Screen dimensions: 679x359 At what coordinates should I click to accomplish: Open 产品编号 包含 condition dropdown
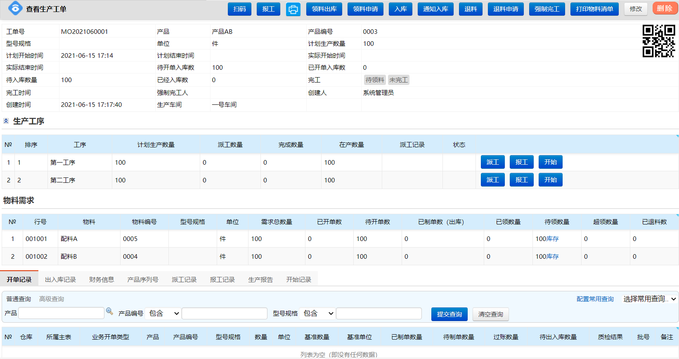point(164,314)
